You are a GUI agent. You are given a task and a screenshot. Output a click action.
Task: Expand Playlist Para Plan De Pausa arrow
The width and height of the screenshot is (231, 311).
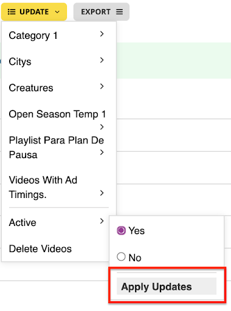click(x=102, y=152)
